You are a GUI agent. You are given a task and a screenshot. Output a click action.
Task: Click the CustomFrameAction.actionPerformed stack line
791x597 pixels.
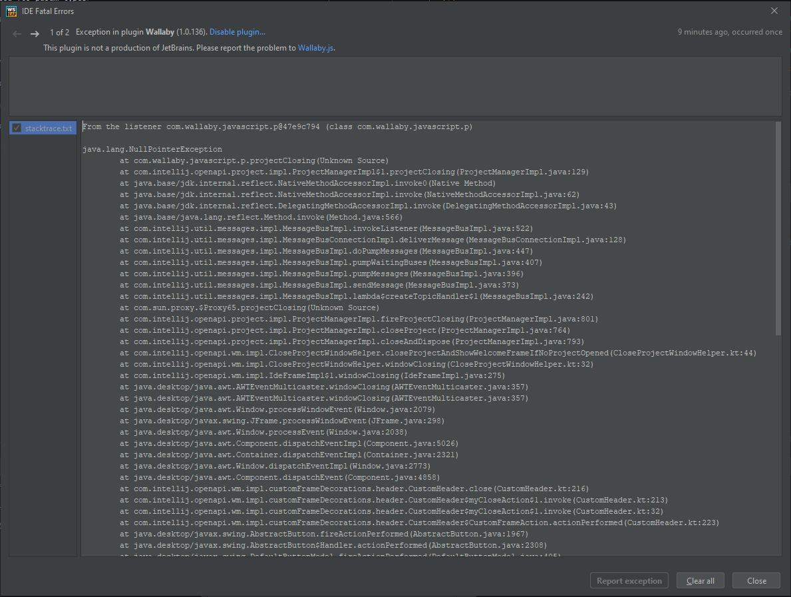[x=420, y=523]
